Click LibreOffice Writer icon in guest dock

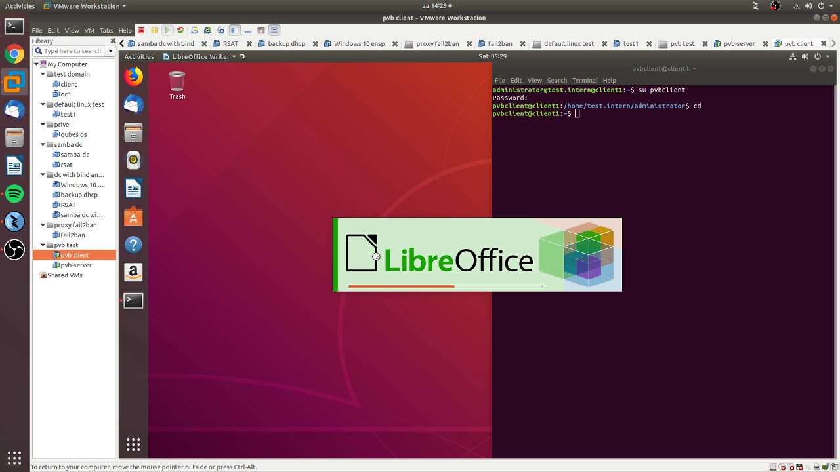click(133, 189)
